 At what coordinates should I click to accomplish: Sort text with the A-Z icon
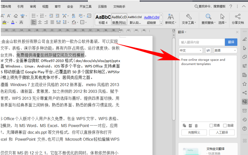tap(73, 16)
